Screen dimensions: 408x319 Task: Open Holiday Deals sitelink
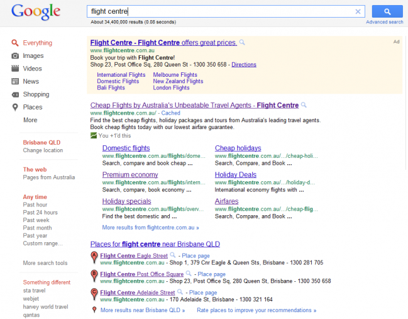236,175
